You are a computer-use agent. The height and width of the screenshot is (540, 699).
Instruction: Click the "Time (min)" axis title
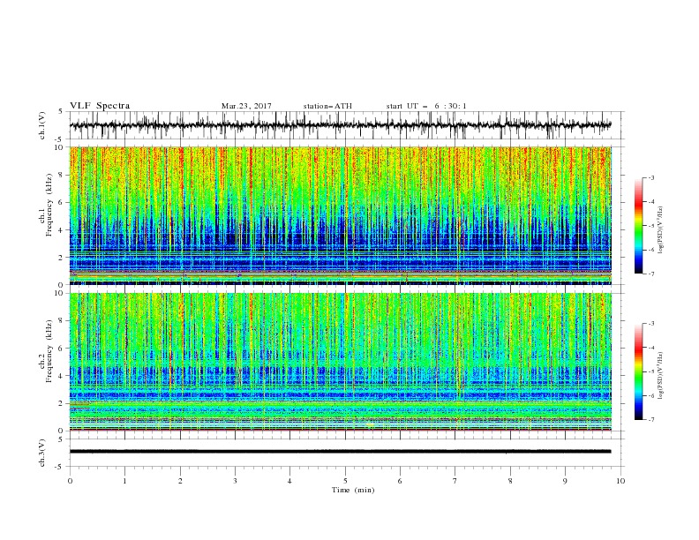point(353,490)
